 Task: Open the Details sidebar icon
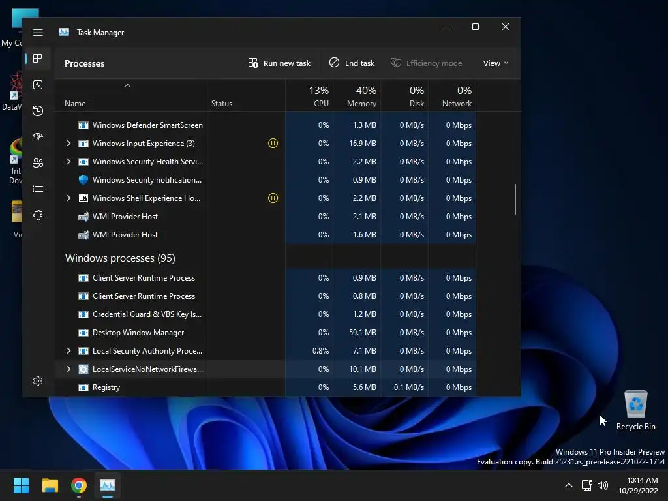pos(38,189)
